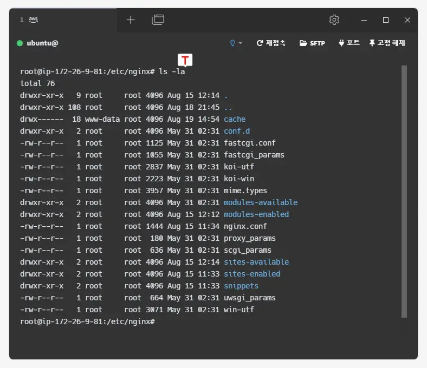
Task: Open a new tab with plus icon
Action: click(131, 20)
